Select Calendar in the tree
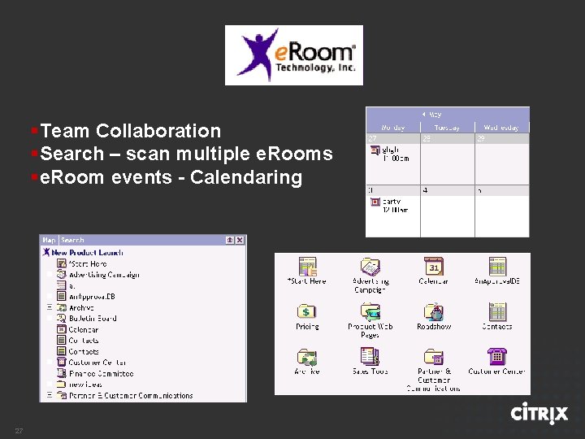This screenshot has height=439, width=585. 78,329
